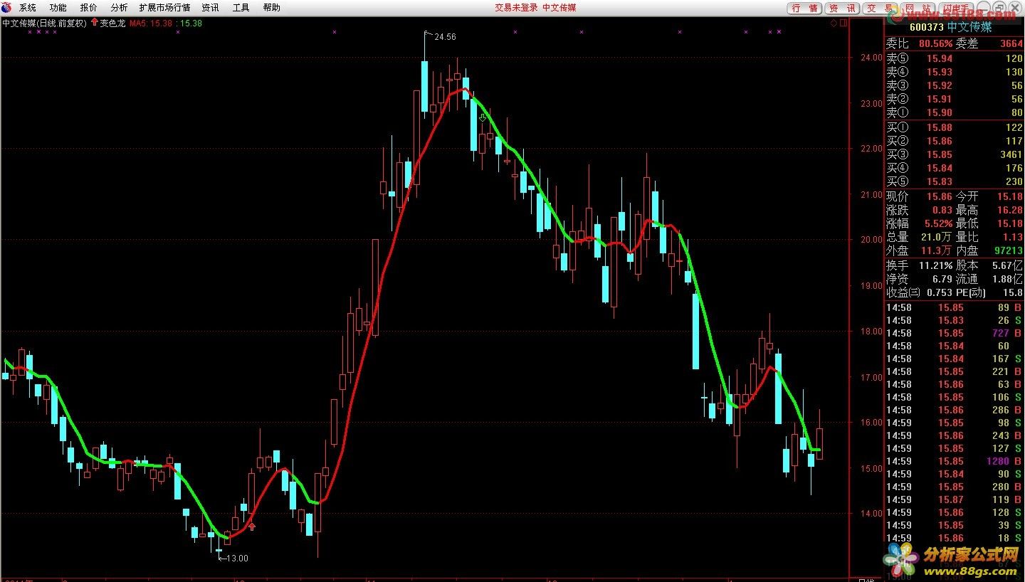This screenshot has height=582, width=1025.
Task: Open the 分析 menu
Action: 119,8
